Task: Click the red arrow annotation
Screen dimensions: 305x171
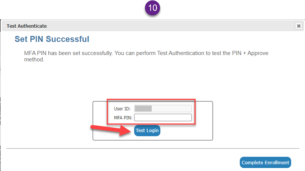Action: tap(109, 130)
